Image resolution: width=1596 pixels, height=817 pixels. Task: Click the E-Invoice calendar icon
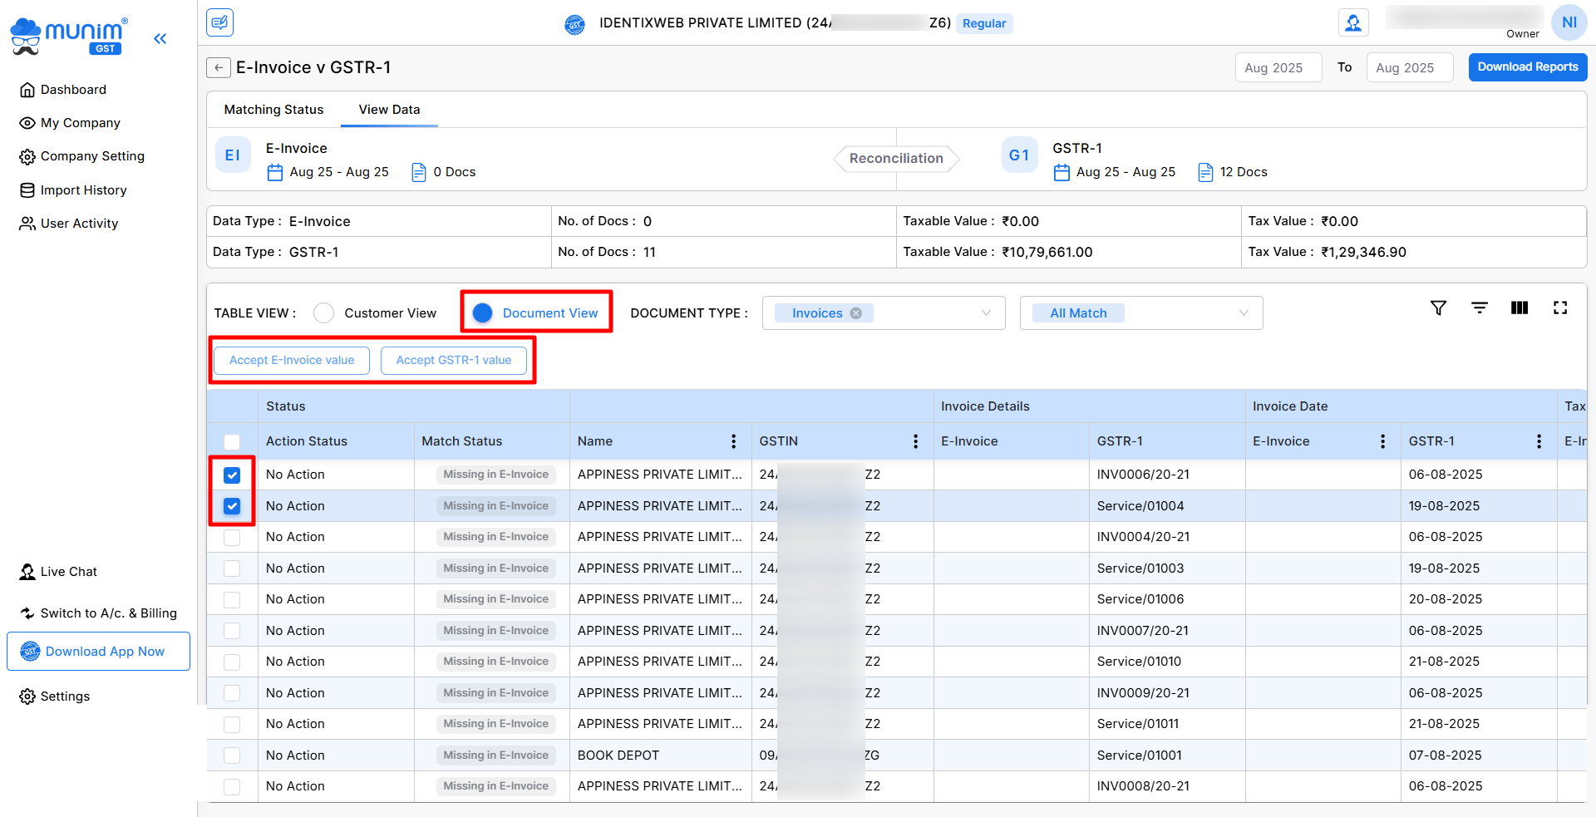pos(275,172)
